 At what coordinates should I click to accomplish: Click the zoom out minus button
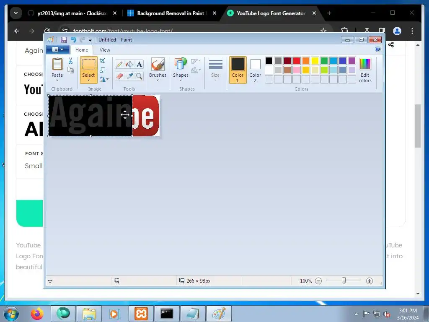click(318, 280)
